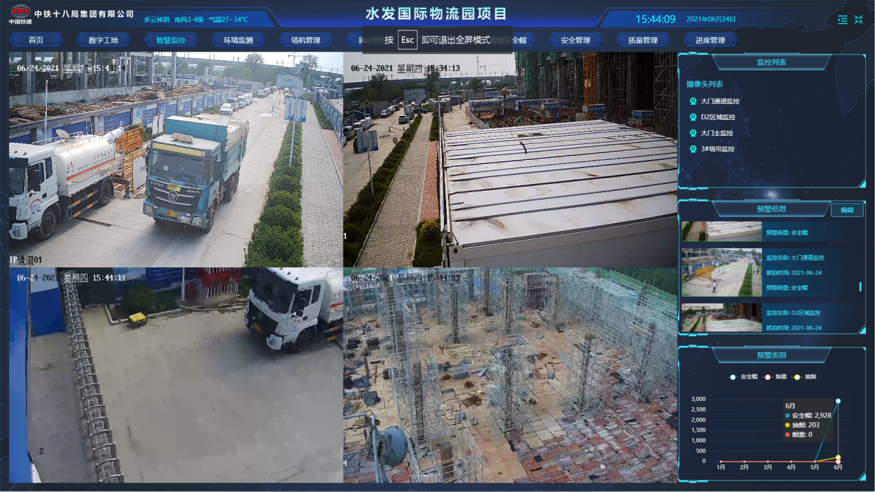Switch to the 环境监测 tab
Screen dimensions: 875x492
(x=238, y=40)
